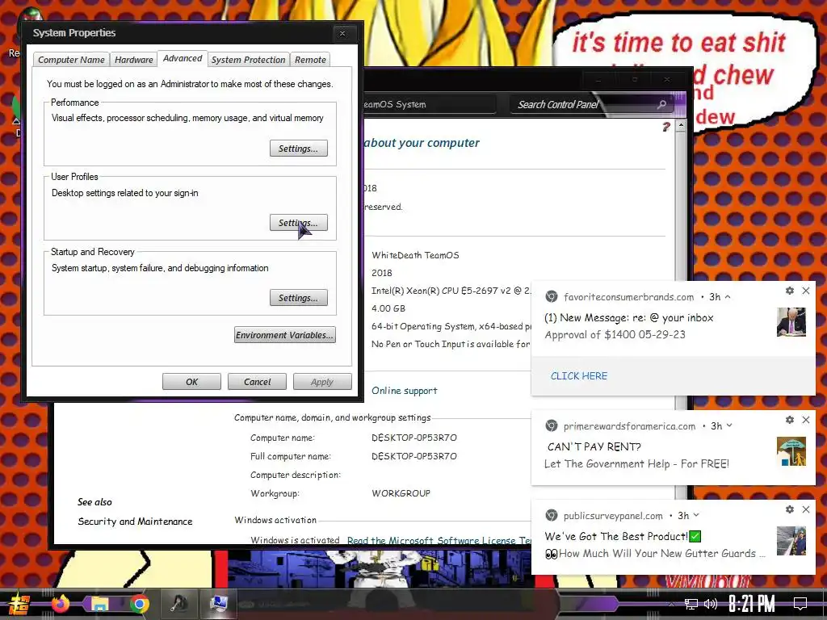Click OK in System Properties

(x=191, y=382)
